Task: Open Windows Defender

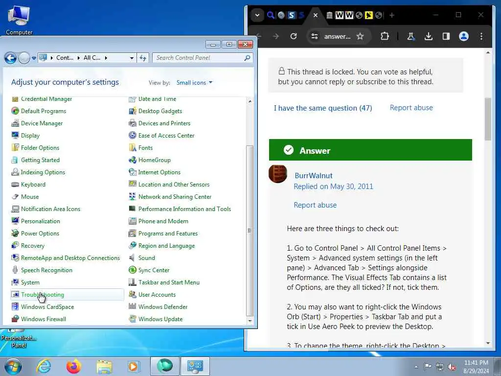Action: [x=162, y=306]
